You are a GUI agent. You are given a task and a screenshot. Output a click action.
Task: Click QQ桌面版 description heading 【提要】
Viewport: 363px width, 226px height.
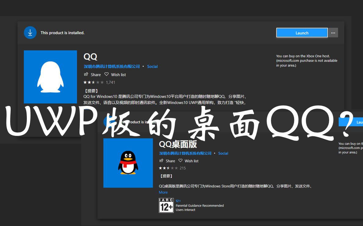(x=166, y=176)
